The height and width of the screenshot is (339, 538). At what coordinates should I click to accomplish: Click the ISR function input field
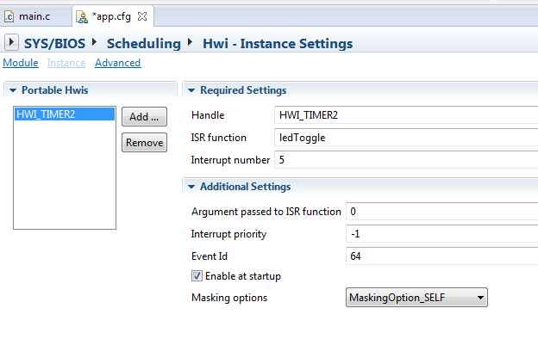[x=406, y=138]
